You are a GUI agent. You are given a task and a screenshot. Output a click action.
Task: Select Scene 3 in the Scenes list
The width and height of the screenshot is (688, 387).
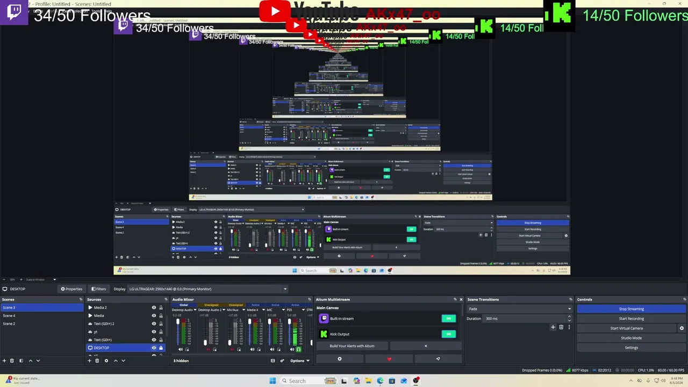pos(42,307)
